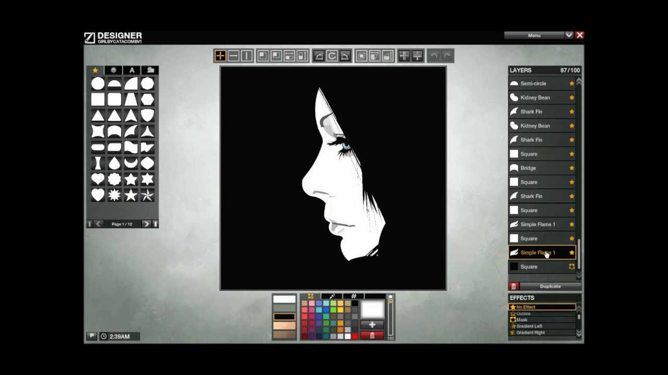The width and height of the screenshot is (668, 375).
Task: Select the move tool in the top toolbar
Action: coord(220,56)
